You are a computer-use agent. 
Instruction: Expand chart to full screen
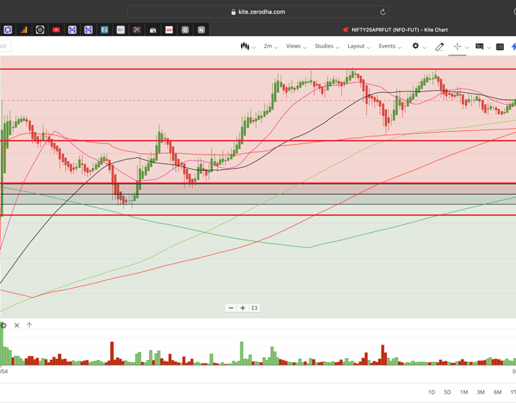255,308
